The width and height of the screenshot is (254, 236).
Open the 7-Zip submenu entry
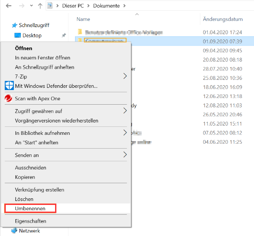click(x=66, y=77)
